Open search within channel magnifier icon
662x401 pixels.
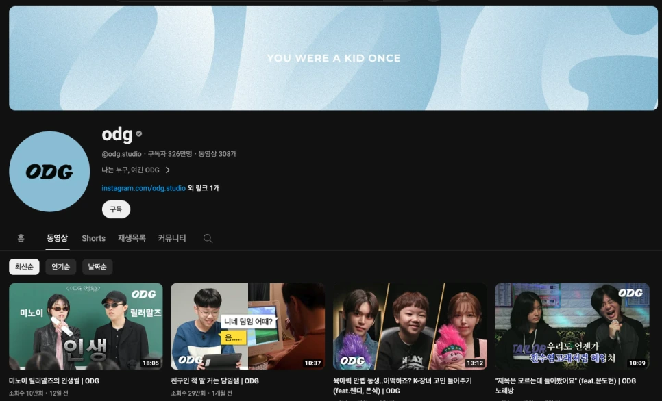pyautogui.click(x=208, y=238)
